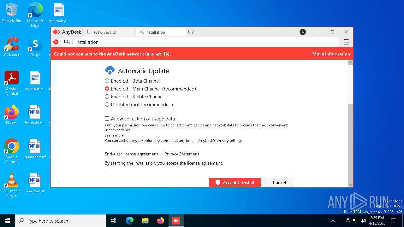
Task: Click the taskbar search box
Action: click(61, 221)
